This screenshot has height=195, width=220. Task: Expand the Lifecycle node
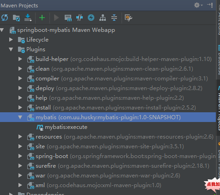point(11,40)
